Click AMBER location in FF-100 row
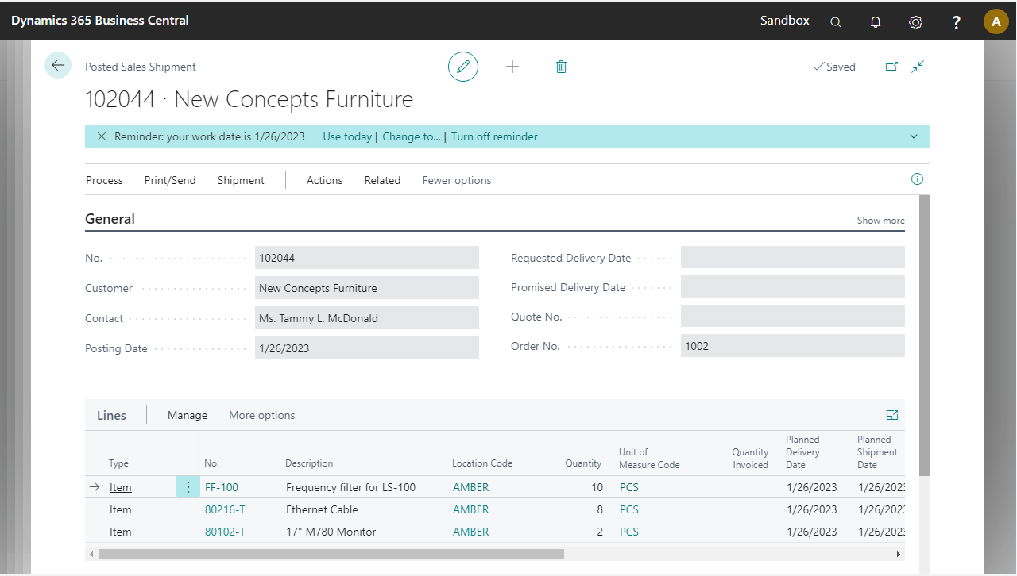 471,487
